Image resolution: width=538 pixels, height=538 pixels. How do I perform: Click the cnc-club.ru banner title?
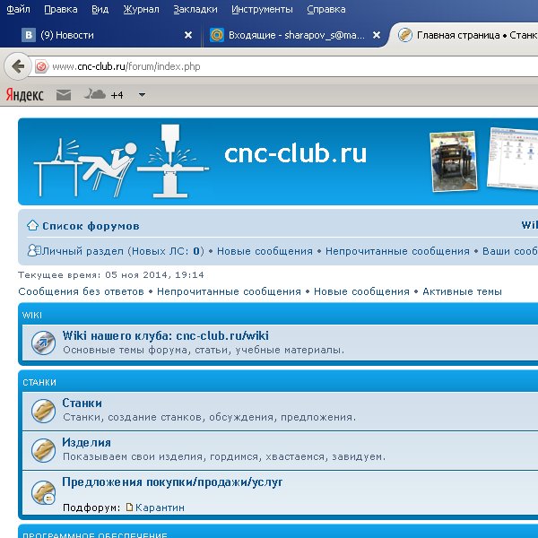pyautogui.click(x=295, y=153)
